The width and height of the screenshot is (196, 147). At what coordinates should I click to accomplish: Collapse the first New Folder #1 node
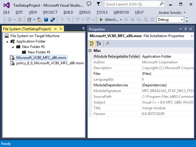[13, 47]
